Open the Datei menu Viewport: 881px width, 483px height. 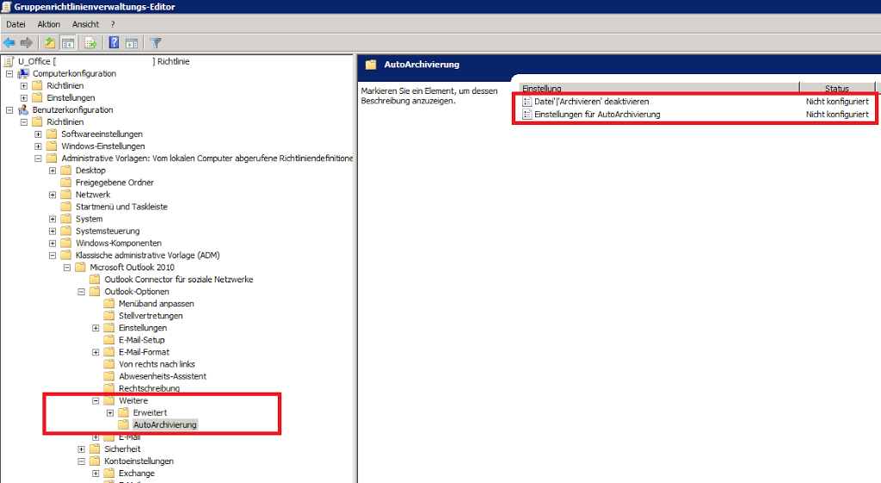pyautogui.click(x=15, y=24)
